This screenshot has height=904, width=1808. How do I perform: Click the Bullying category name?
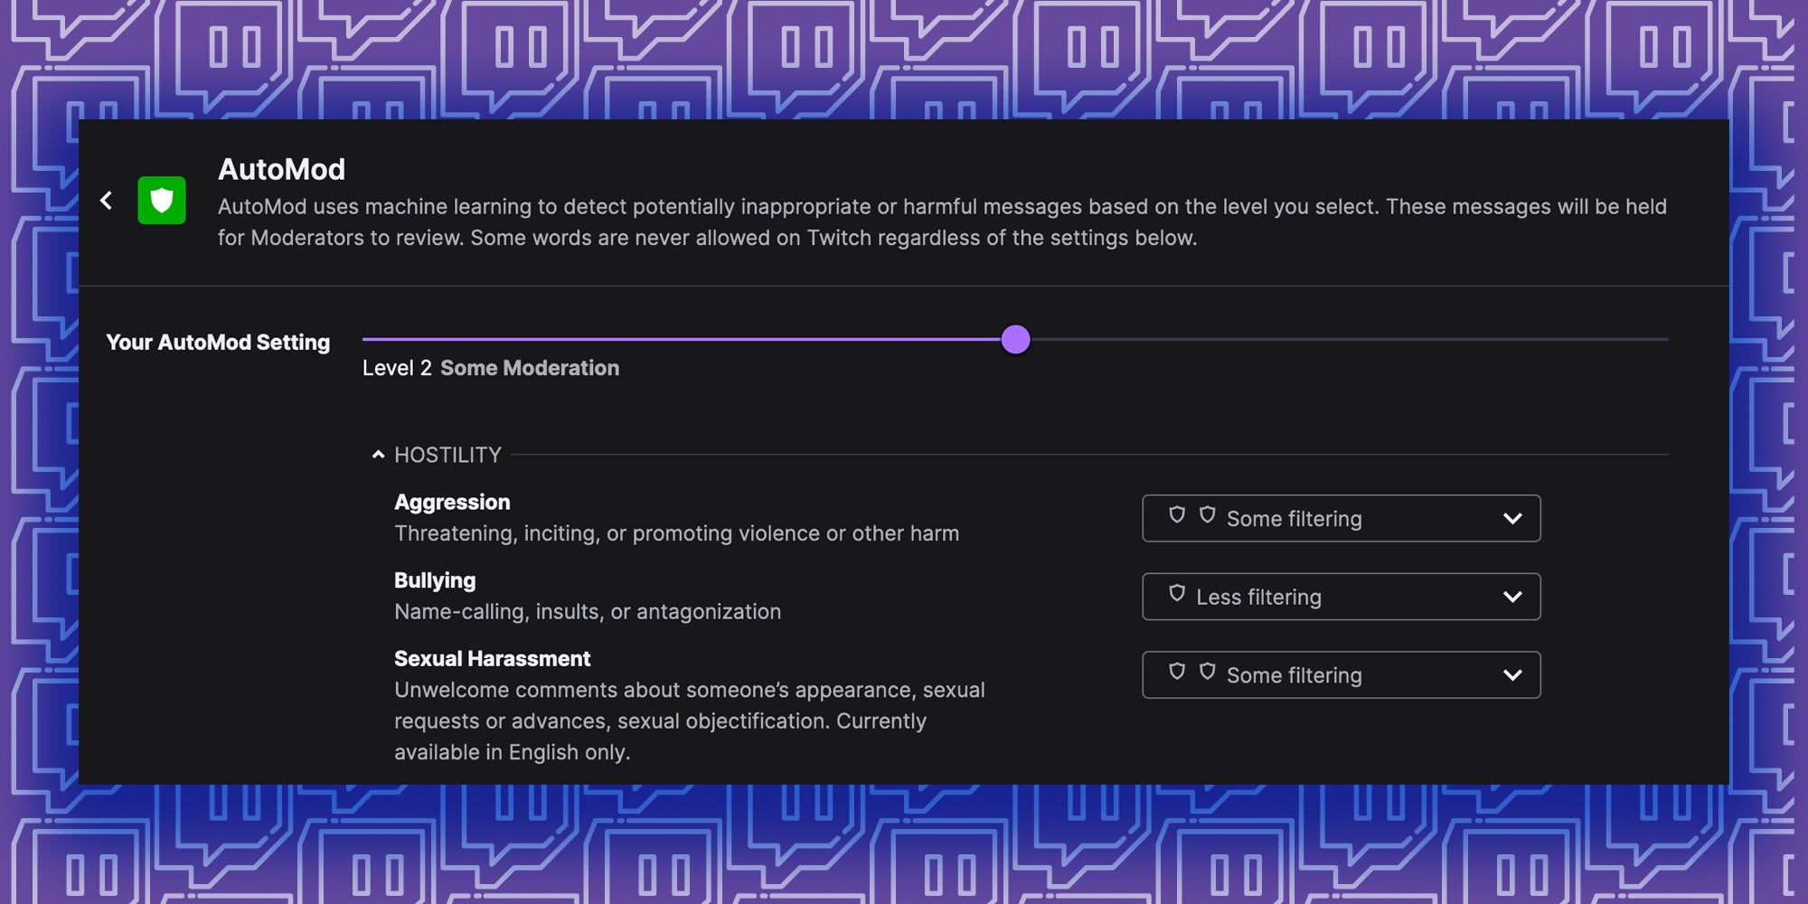(x=435, y=580)
